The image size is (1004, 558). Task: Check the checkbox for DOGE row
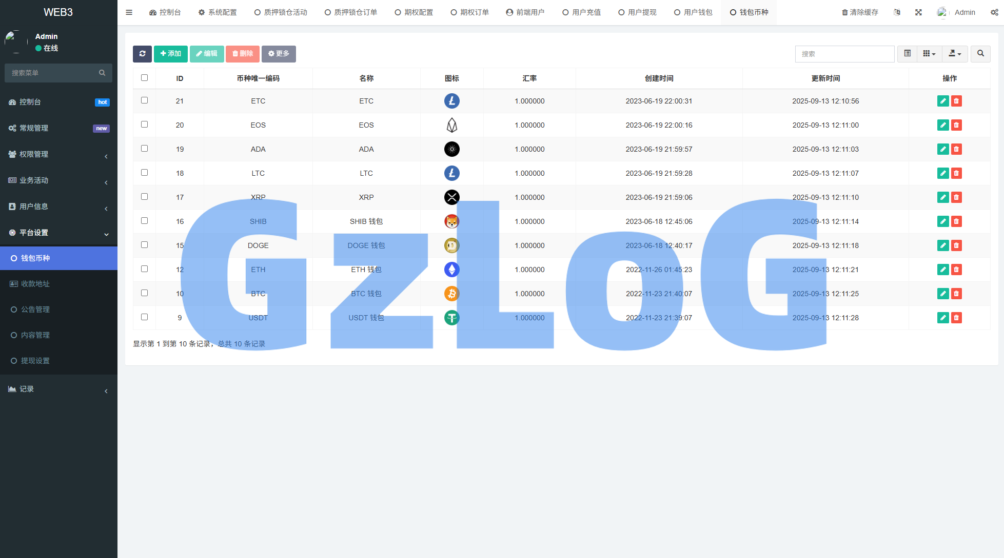point(144,245)
